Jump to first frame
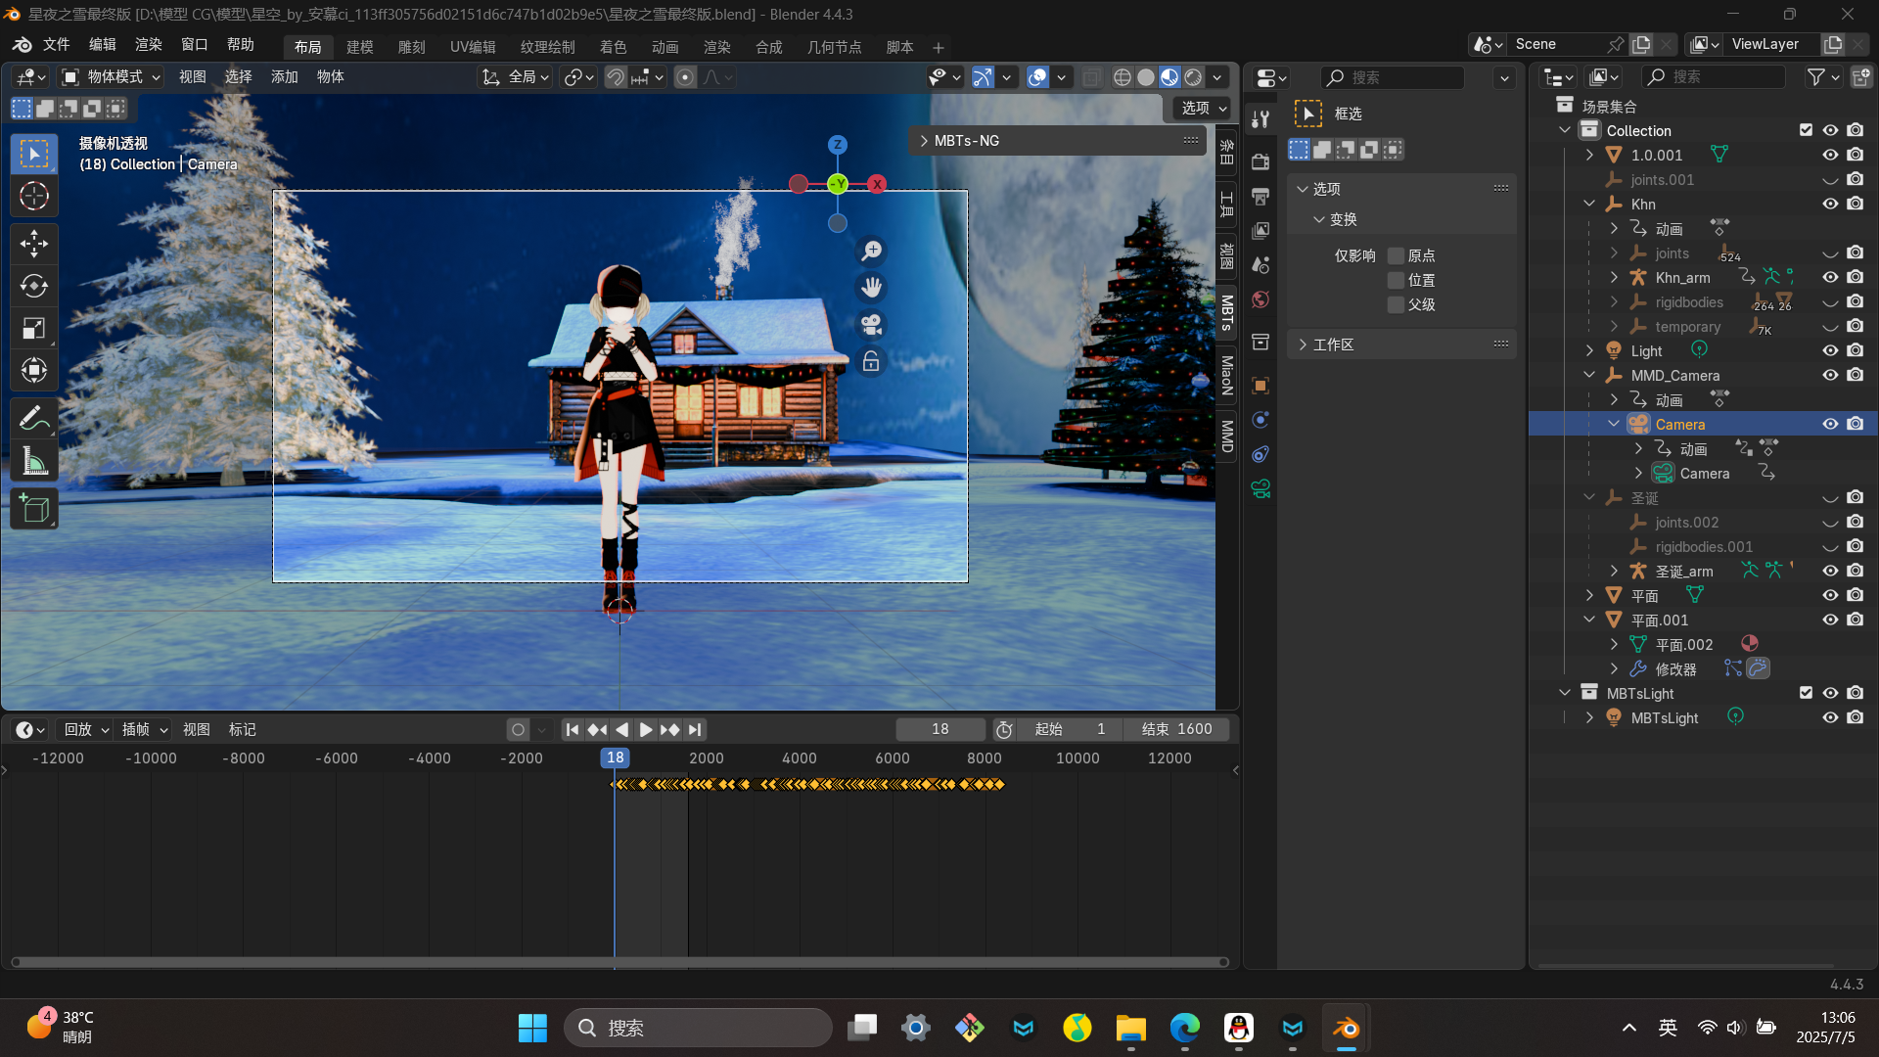 [x=573, y=729]
